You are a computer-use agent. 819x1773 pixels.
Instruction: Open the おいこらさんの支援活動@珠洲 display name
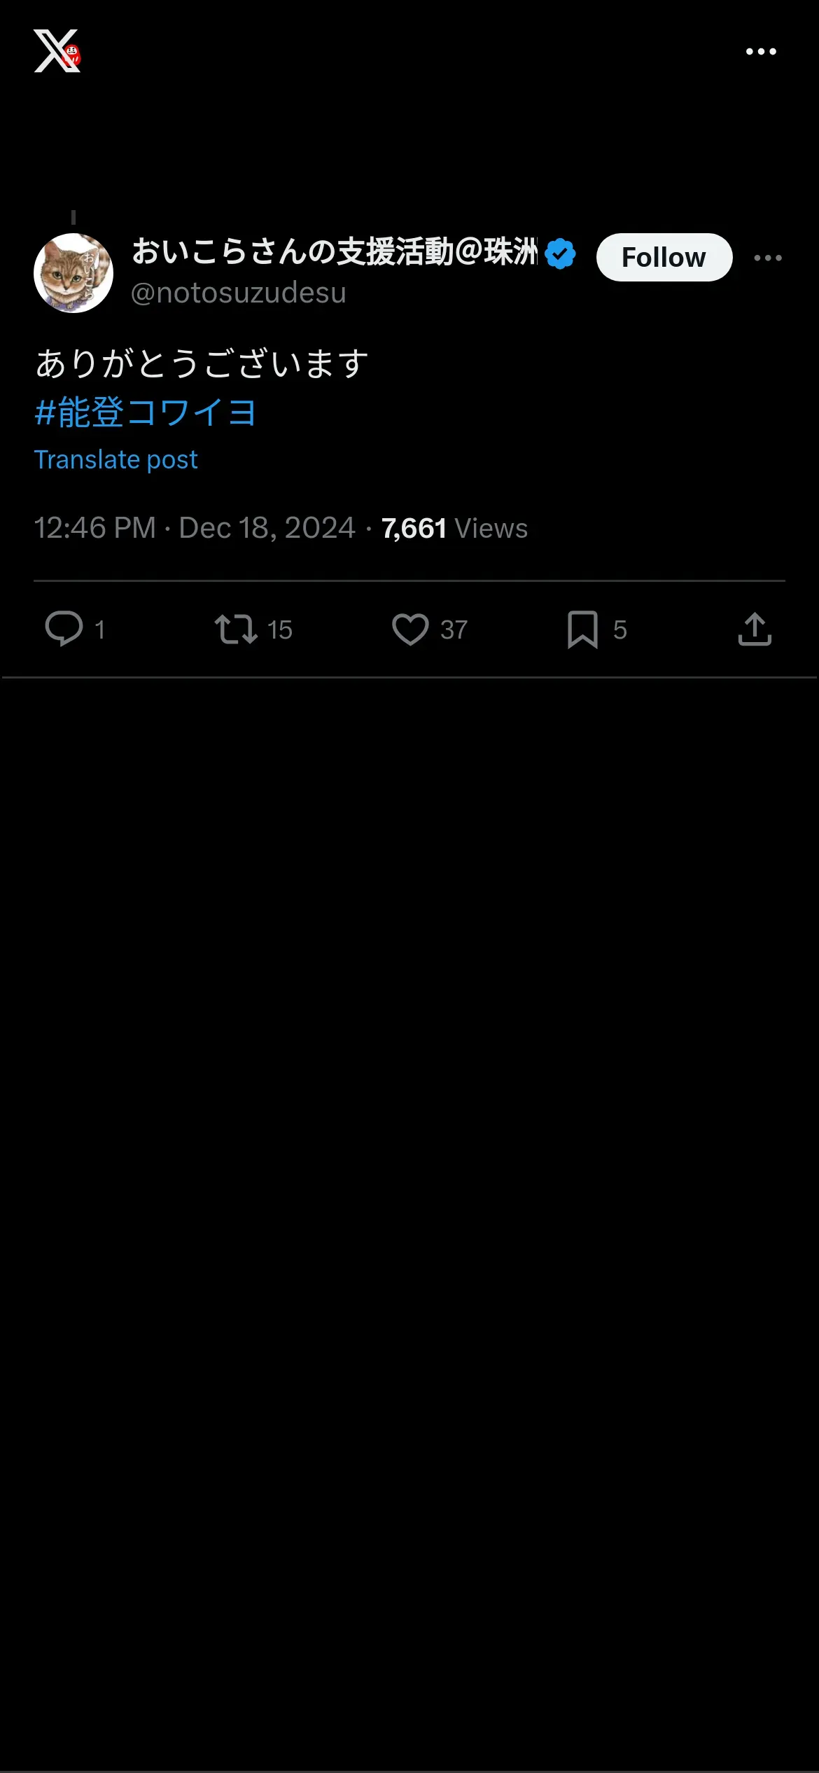pos(335,252)
